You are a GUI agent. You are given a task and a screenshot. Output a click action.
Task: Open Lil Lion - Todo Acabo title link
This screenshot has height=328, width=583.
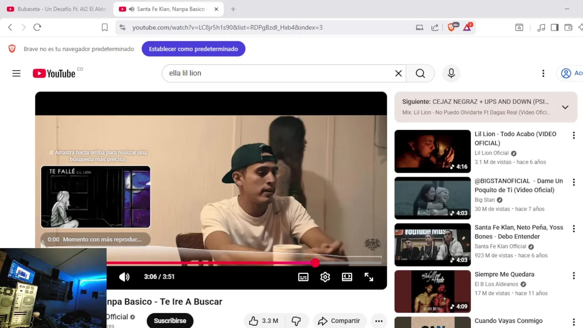[x=516, y=138]
